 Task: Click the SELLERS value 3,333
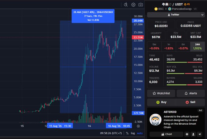pos(199,82)
